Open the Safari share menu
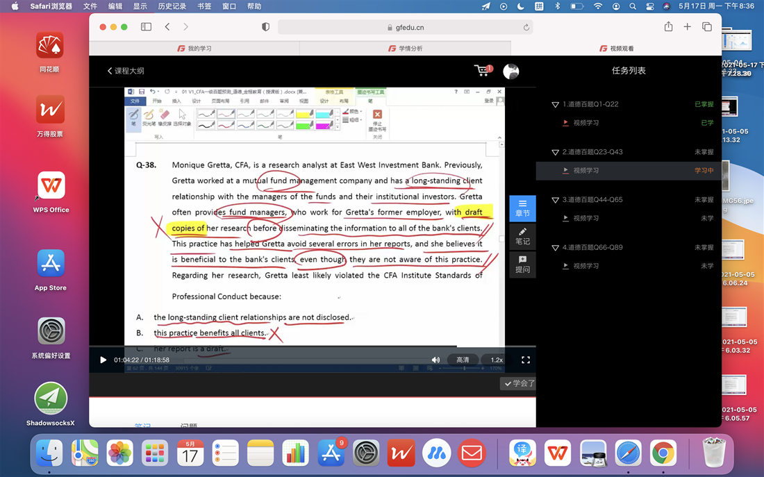Viewport: 764px width, 477px height. 668,26
